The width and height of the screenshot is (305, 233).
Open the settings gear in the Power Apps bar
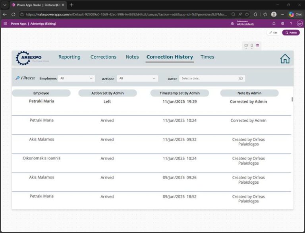(x=282, y=23)
